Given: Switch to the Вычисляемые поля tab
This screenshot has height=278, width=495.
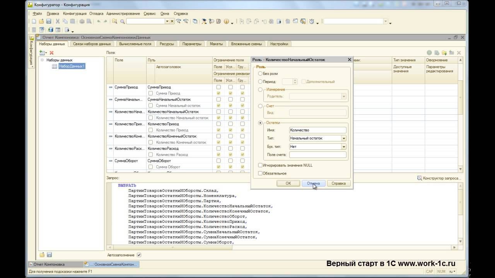Looking at the screenshot, I should coord(135,44).
